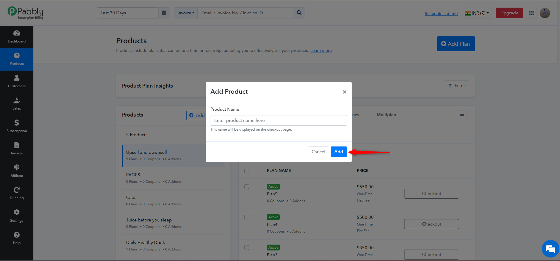Click the search magnifier icon
Screen dimensions: 560x261
point(299,13)
